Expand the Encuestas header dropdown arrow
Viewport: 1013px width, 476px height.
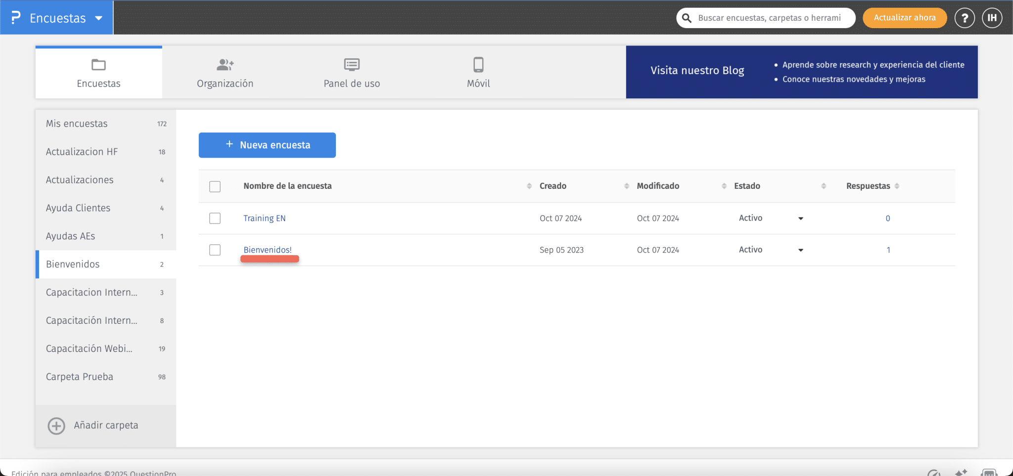point(97,18)
